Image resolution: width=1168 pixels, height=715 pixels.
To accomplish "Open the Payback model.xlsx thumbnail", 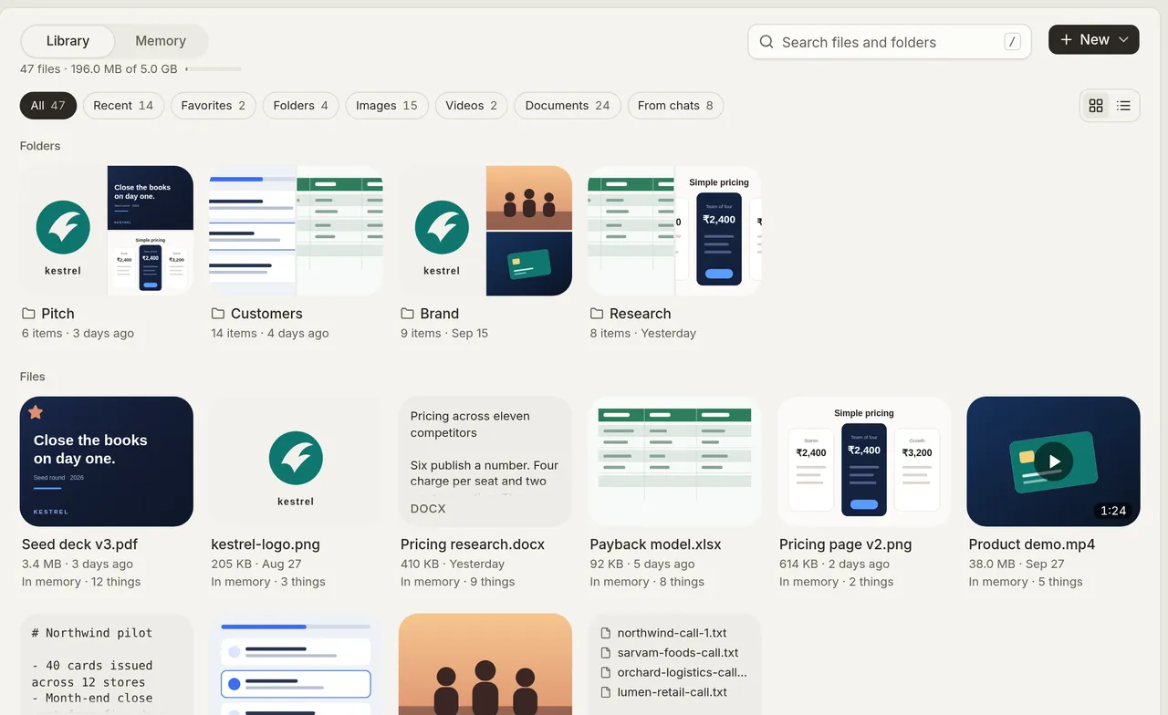I will 674,461.
